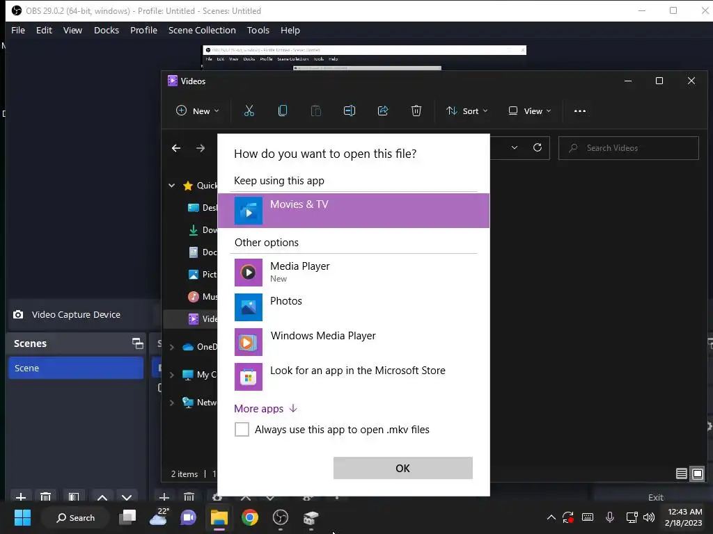The image size is (713, 534).
Task: Expand the My Computer tree node
Action: pos(172,375)
